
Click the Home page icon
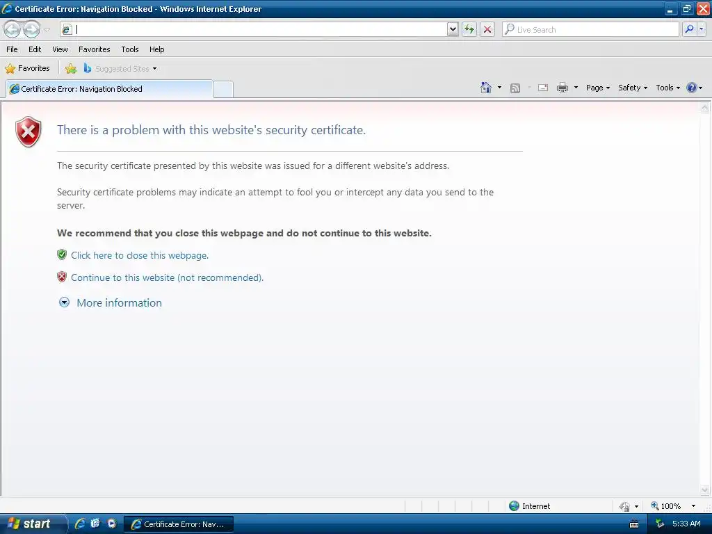coord(486,88)
